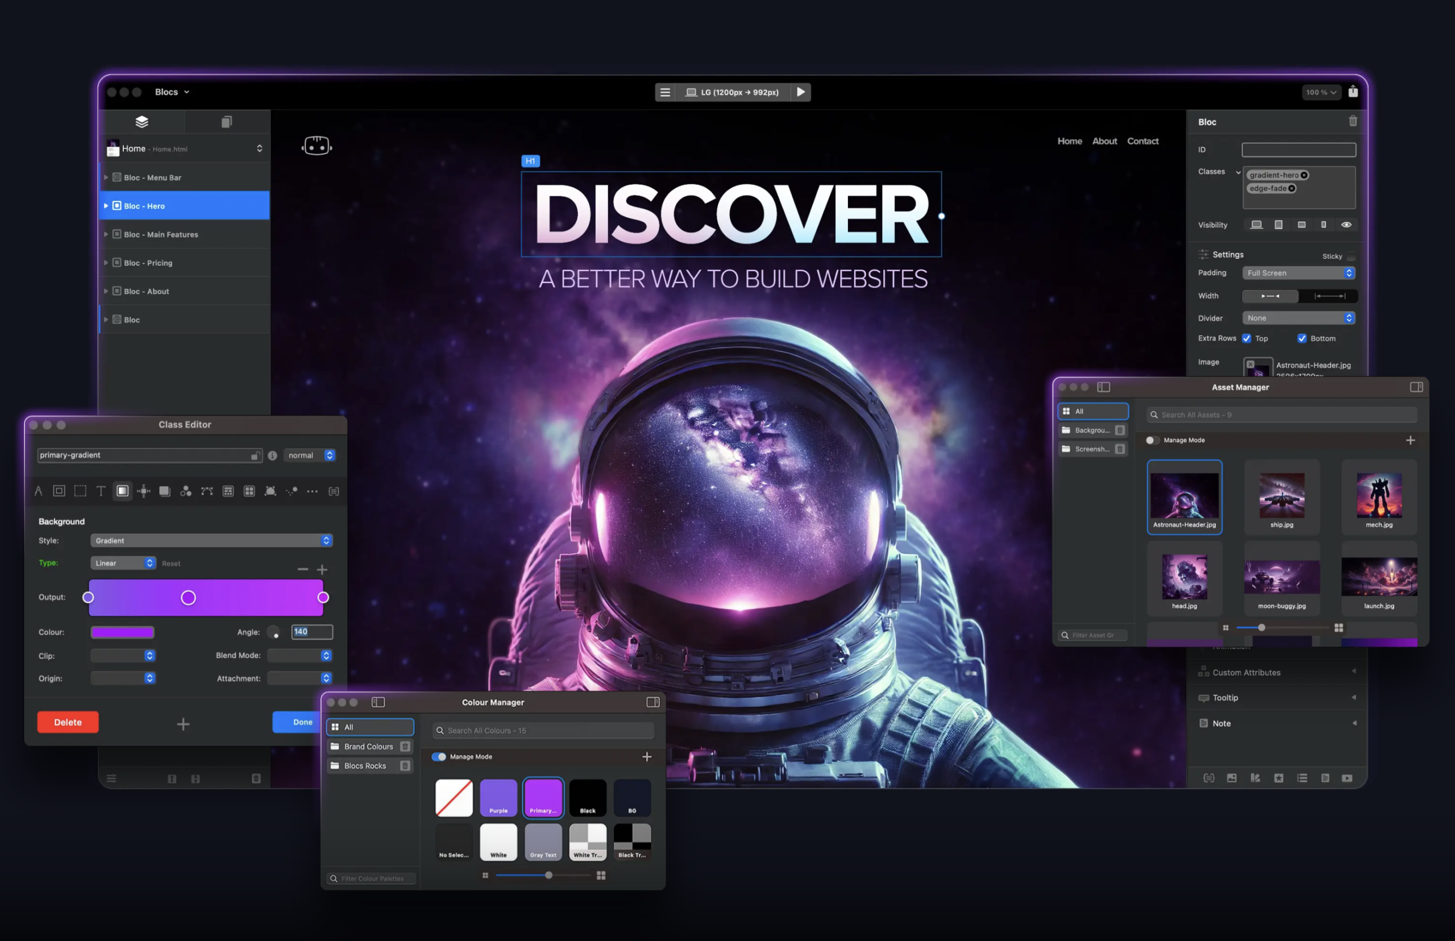Select the Purple swatch in the Colour Manager
The height and width of the screenshot is (941, 1455).
point(498,797)
